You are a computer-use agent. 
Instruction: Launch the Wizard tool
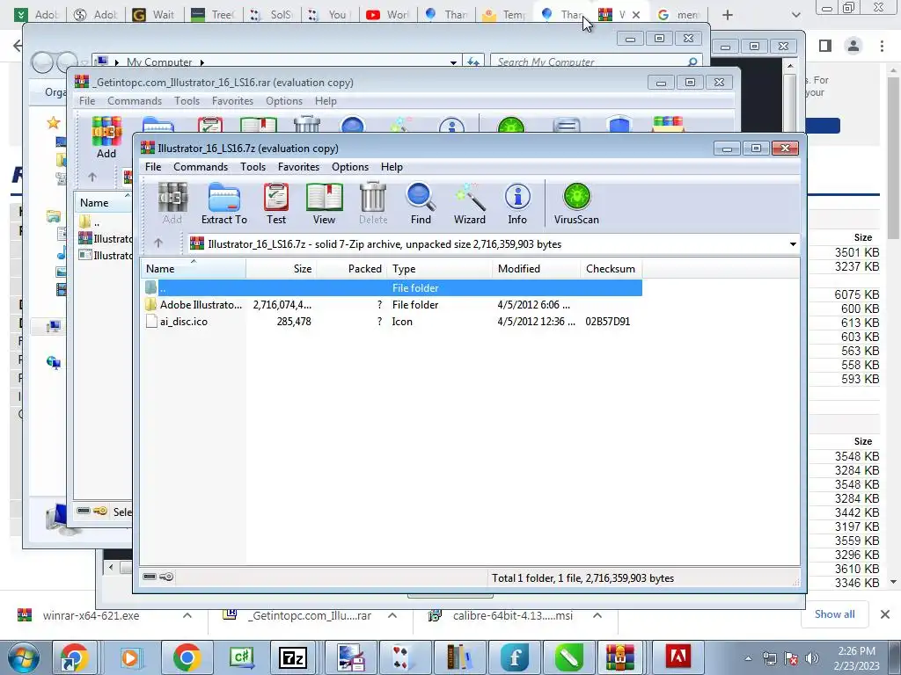tap(470, 203)
